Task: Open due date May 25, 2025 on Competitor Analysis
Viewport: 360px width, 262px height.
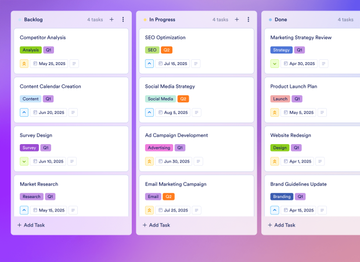Action: tap(49, 63)
